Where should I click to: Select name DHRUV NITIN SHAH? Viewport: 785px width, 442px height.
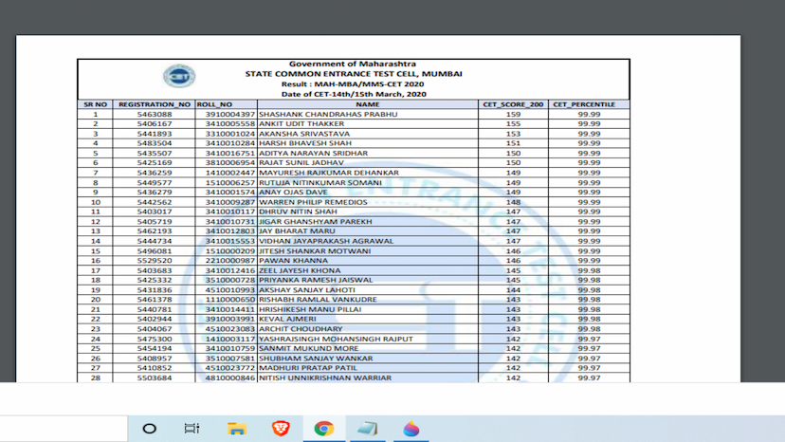pyautogui.click(x=298, y=212)
